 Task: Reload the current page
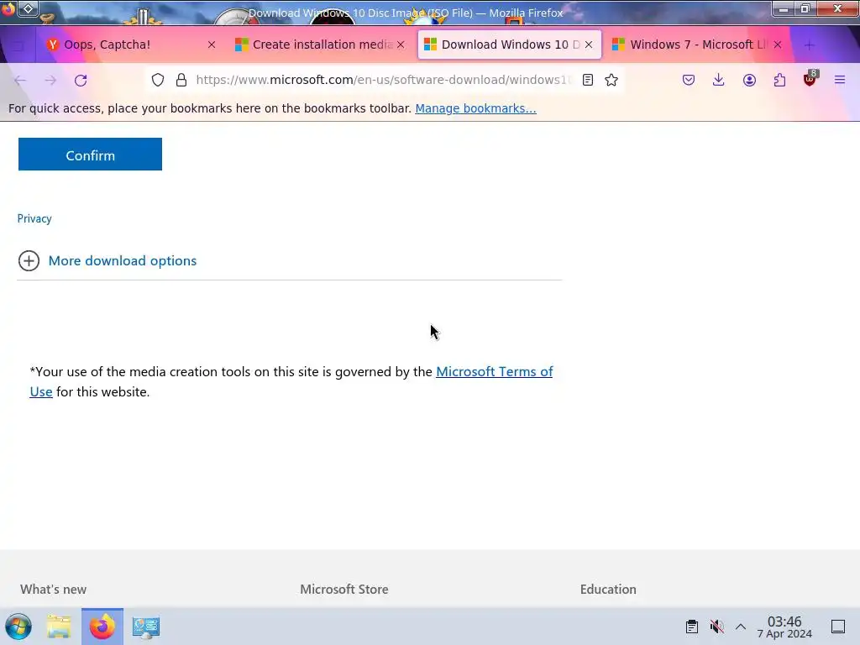81,80
